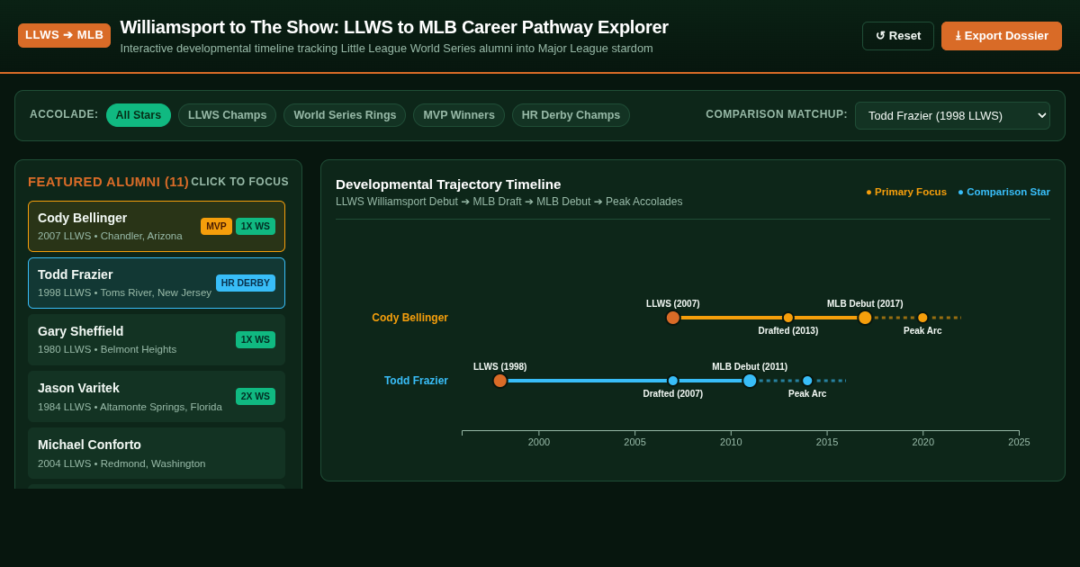
Task: Click Todd Frazier's HR DERBY badge
Action: [x=246, y=283]
